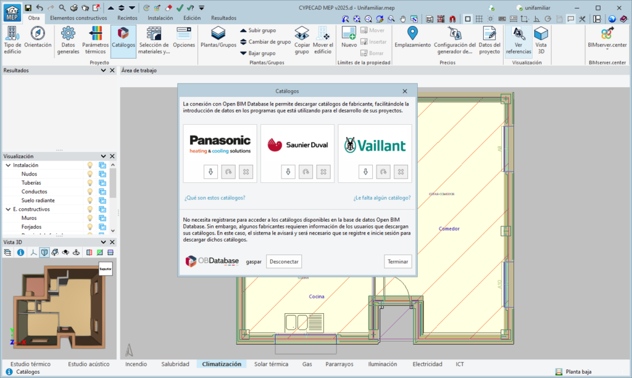Collapse the Instalación tree node
The image size is (632, 378).
click(x=8, y=166)
